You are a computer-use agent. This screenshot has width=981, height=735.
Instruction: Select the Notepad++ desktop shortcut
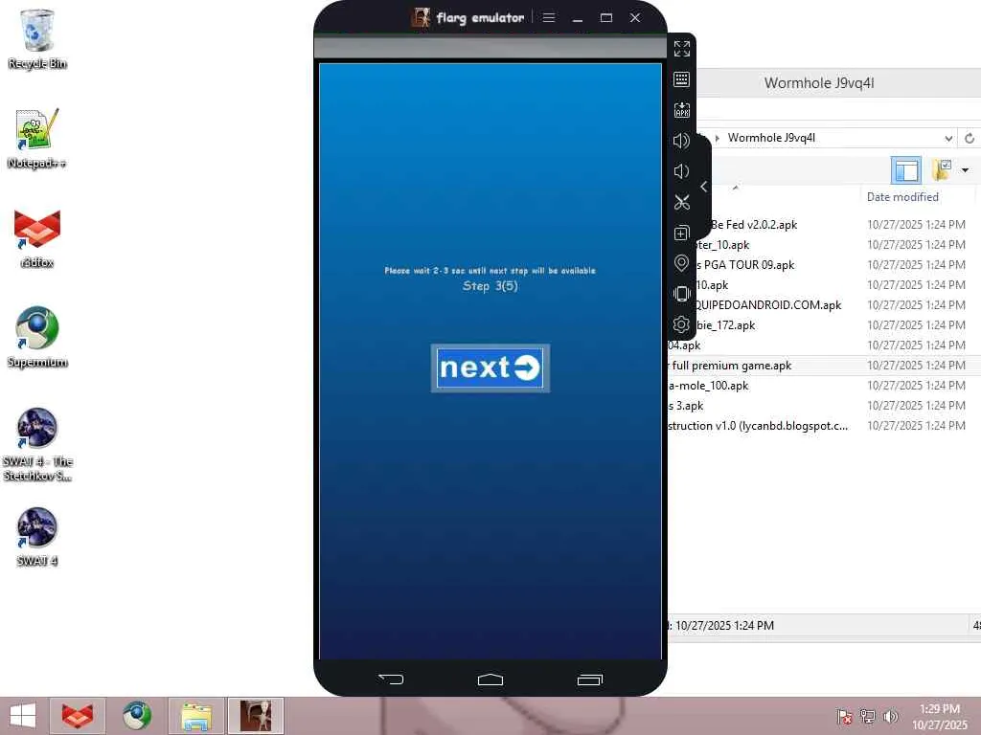click(37, 139)
